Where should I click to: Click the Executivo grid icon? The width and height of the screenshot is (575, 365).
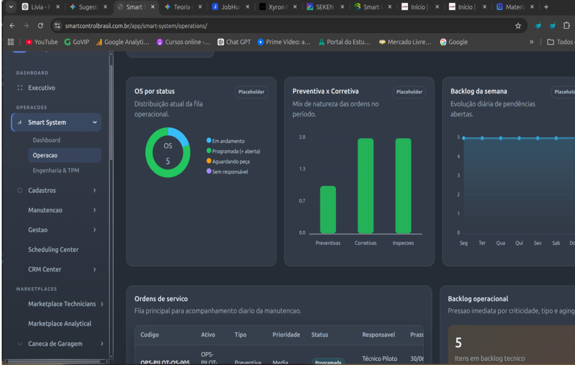coord(20,87)
